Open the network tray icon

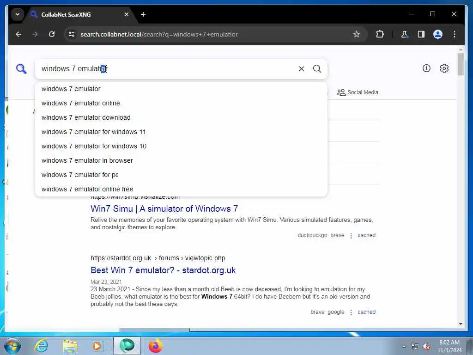tap(415, 347)
